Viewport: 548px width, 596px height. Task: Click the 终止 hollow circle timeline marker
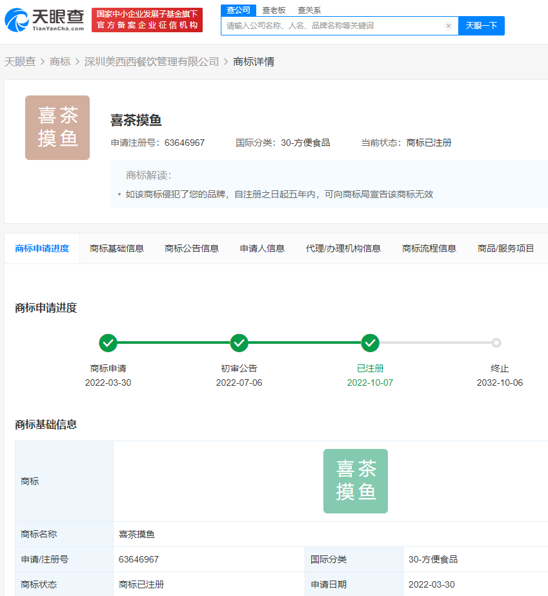pos(496,343)
